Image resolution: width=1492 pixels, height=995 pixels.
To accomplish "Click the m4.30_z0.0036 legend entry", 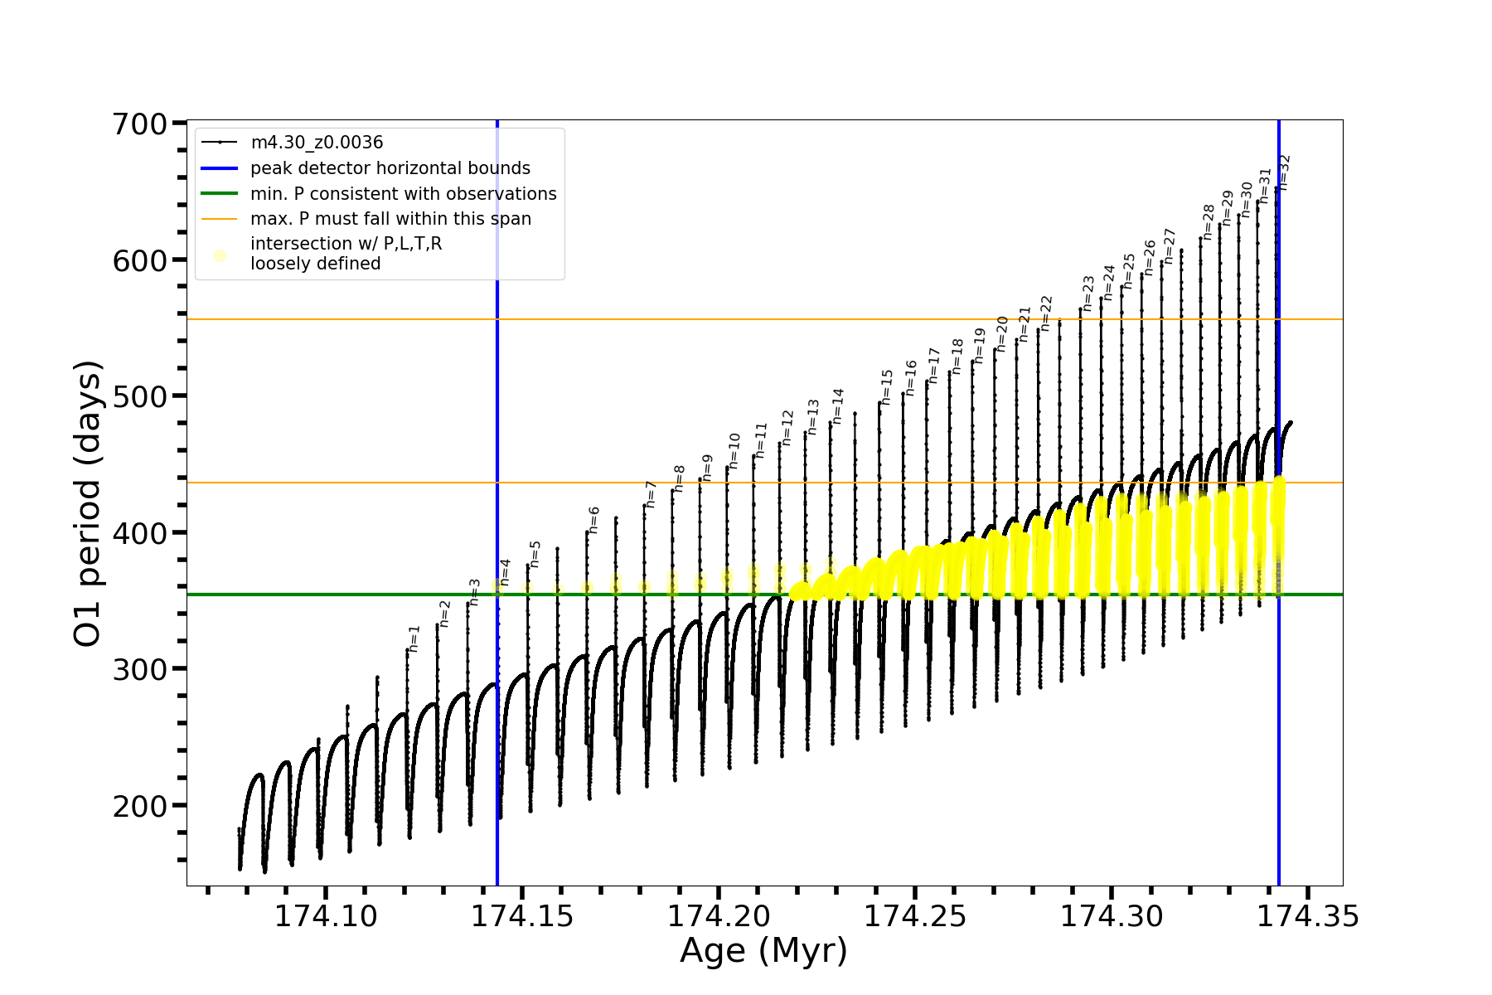I will click(x=317, y=143).
